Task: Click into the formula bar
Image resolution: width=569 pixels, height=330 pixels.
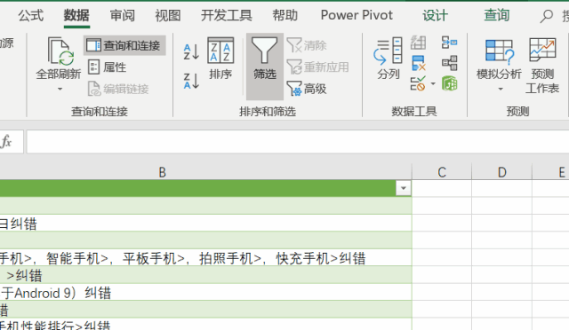Action: (x=298, y=142)
